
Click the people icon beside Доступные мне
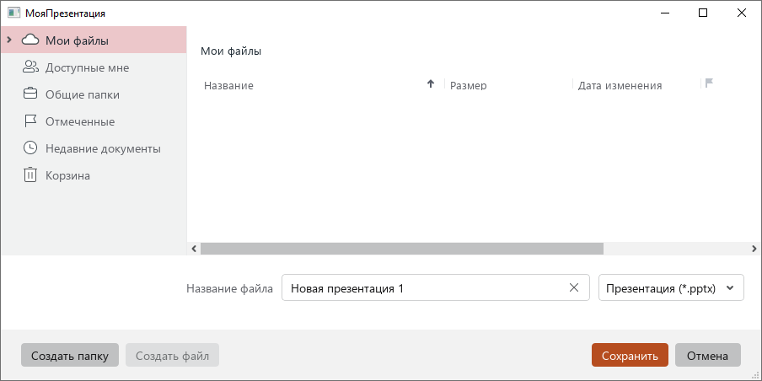(30, 67)
